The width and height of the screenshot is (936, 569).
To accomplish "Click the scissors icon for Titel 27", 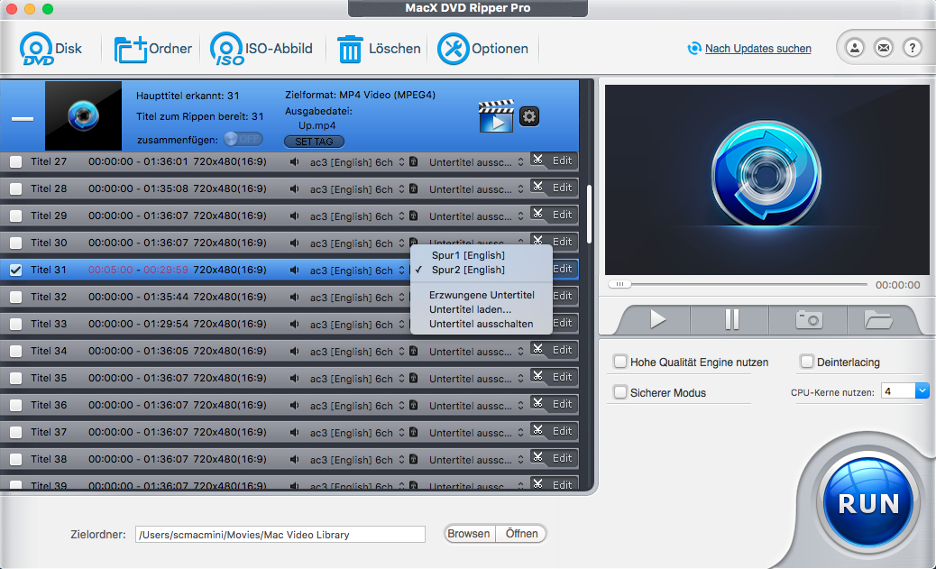I will (x=537, y=160).
